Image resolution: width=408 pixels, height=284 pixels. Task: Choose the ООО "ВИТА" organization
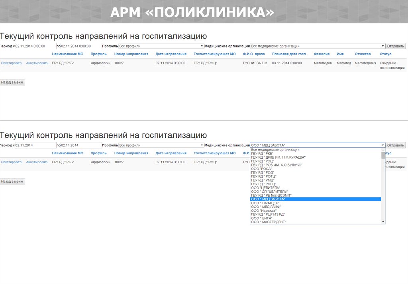click(262, 218)
